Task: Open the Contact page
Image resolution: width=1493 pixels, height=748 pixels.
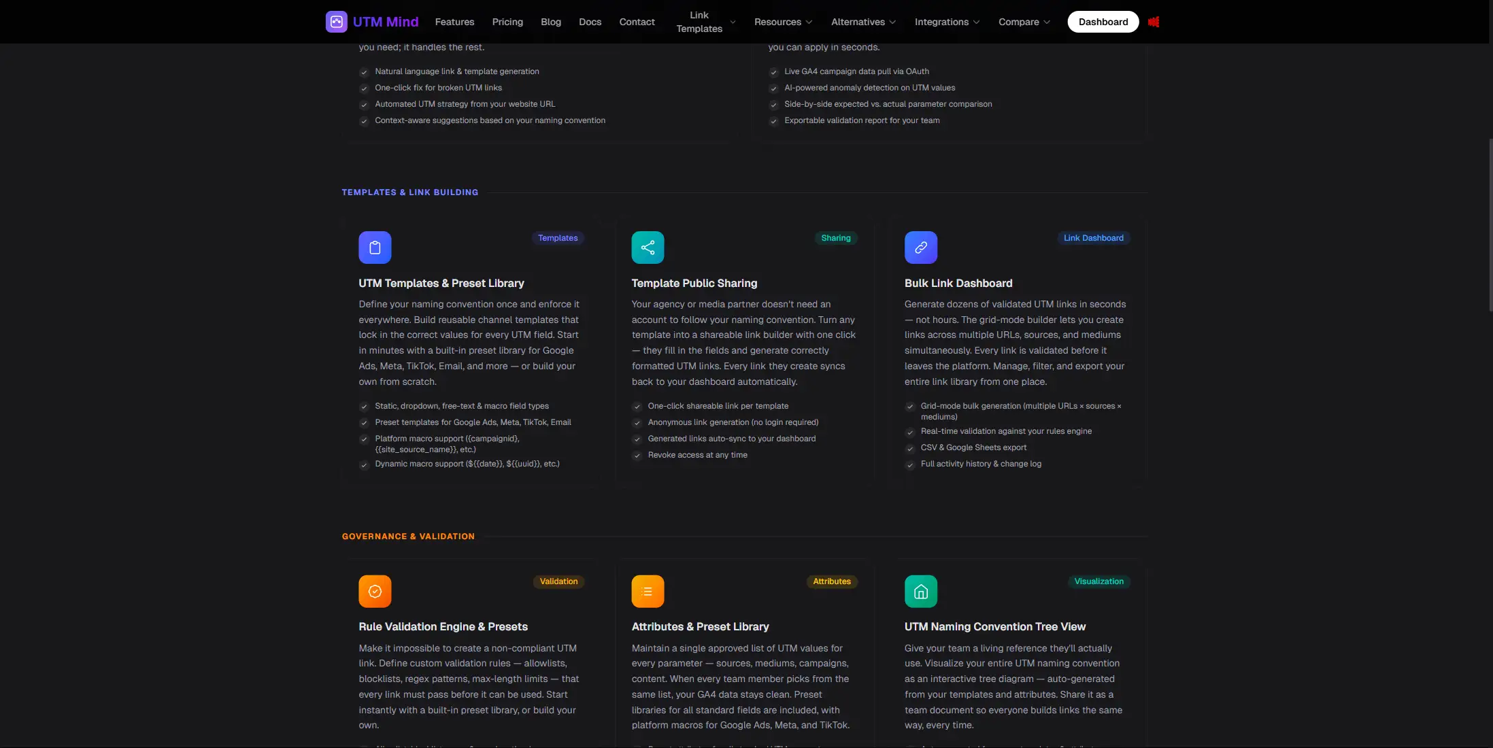Action: pos(636,21)
